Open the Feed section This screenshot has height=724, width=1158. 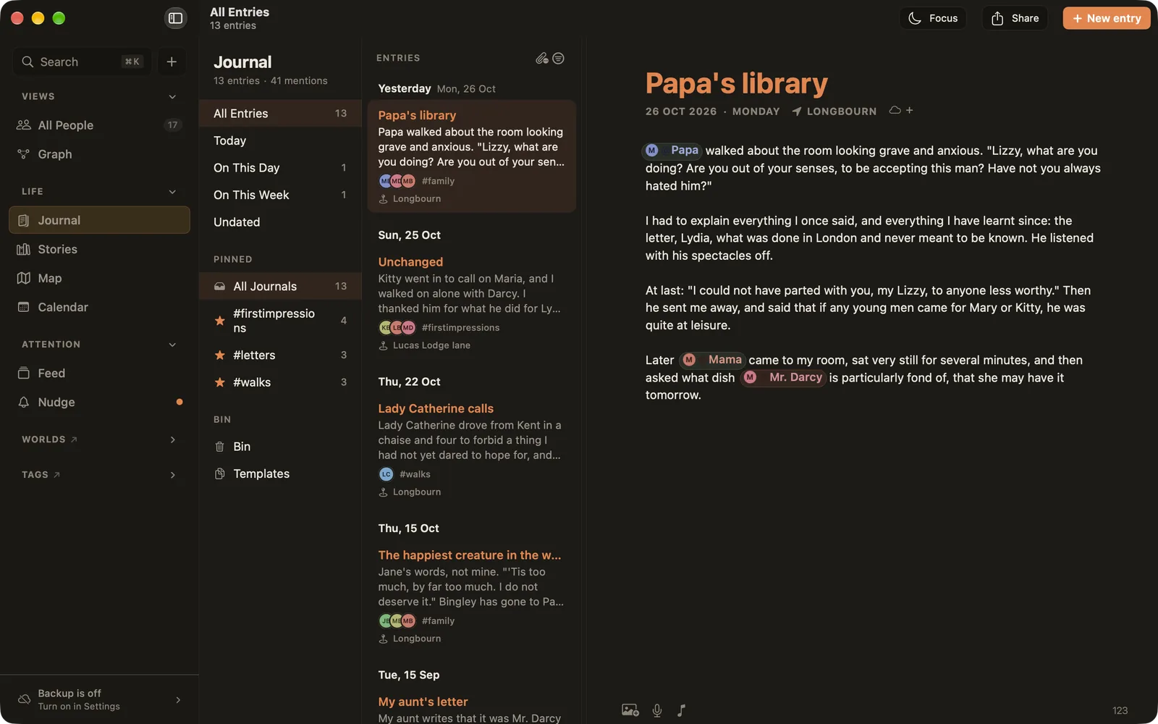pyautogui.click(x=99, y=373)
